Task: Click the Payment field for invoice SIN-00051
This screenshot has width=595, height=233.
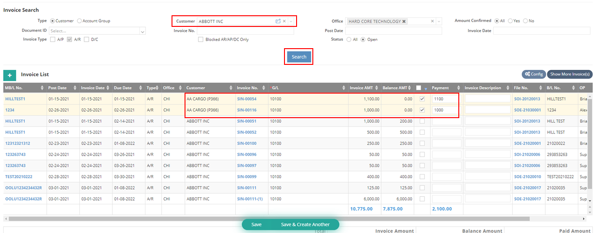Action: 446,121
